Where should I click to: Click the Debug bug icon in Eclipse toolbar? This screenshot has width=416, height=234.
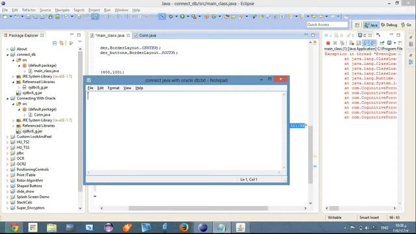point(171,17)
